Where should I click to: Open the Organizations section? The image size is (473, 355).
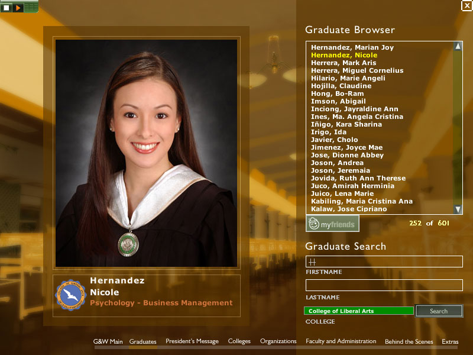pos(278,341)
